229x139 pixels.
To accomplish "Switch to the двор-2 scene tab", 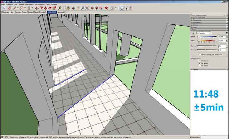I will click(x=31, y=12).
